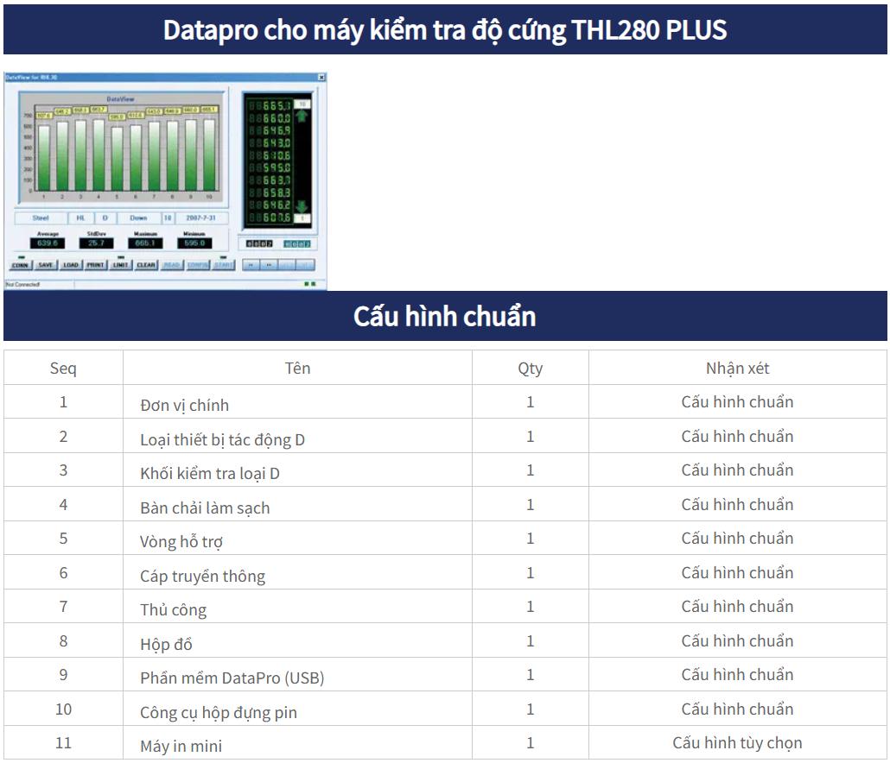Click the 'Not Connected!' status bar text
Screen dimensions: 890x763
coord(22,284)
